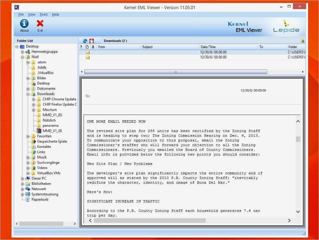Click the folder icon at list header right
This screenshot has height=240, width=319.
pyautogui.click(x=302, y=40)
